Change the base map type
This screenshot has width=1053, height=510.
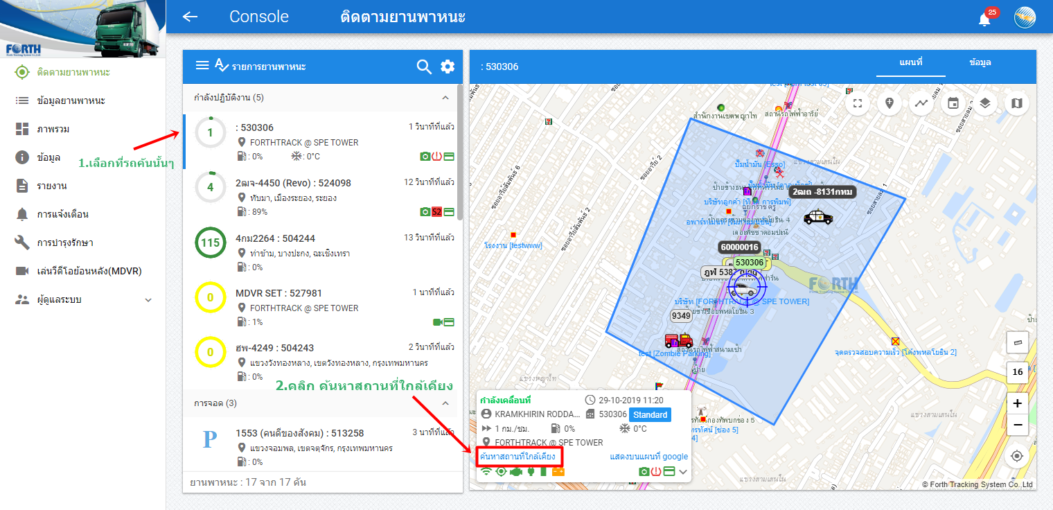coord(1016,103)
